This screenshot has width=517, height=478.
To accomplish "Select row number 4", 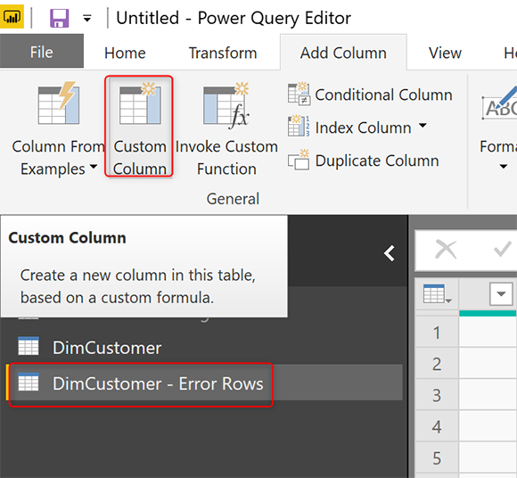I will click(437, 426).
